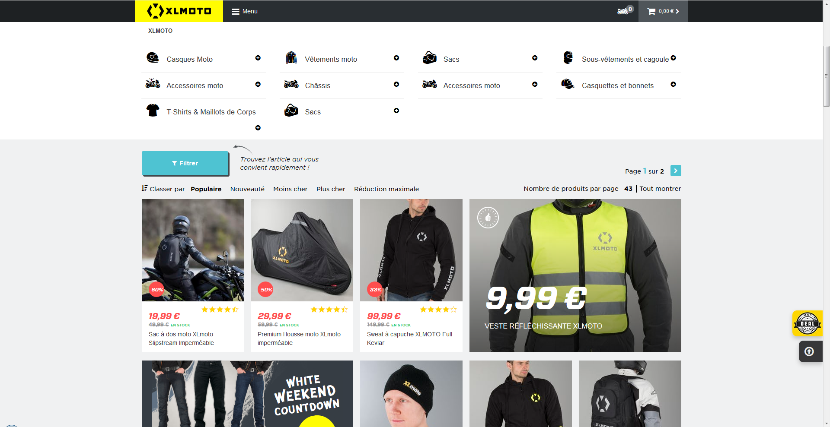This screenshot has width=830, height=427.
Task: Click the -50% discount badge
Action: pos(265,289)
